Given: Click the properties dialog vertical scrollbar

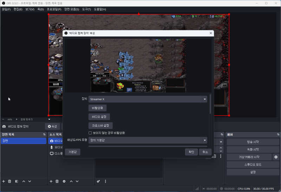Looking at the screenshot, I should tap(210, 104).
